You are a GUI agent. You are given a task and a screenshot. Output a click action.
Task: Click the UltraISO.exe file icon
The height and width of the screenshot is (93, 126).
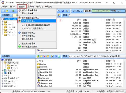38,83
